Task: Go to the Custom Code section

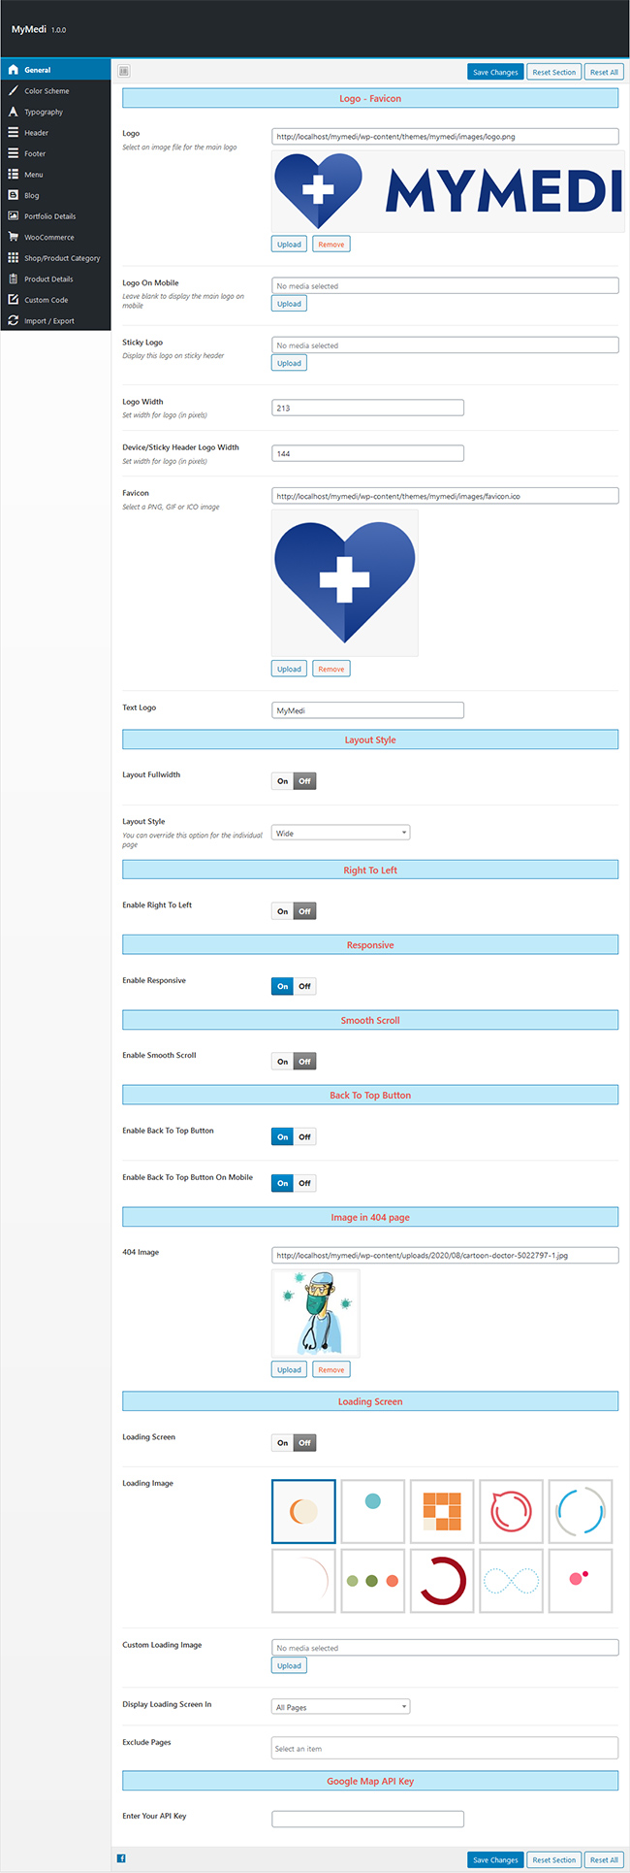Action: (55, 299)
